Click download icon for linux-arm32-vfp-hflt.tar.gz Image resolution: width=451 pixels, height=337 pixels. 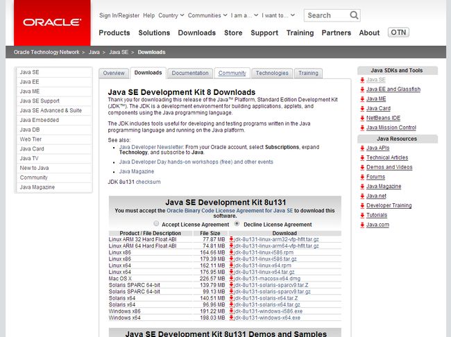(231, 239)
